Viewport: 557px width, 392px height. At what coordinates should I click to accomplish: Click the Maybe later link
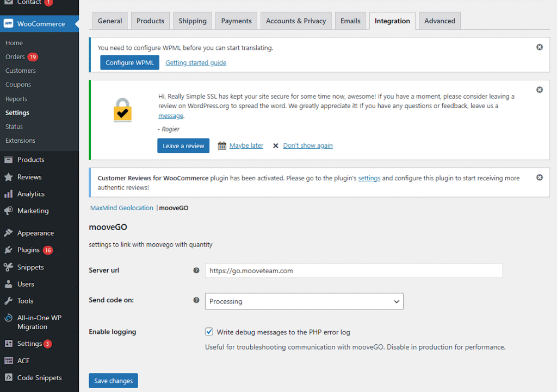point(246,146)
